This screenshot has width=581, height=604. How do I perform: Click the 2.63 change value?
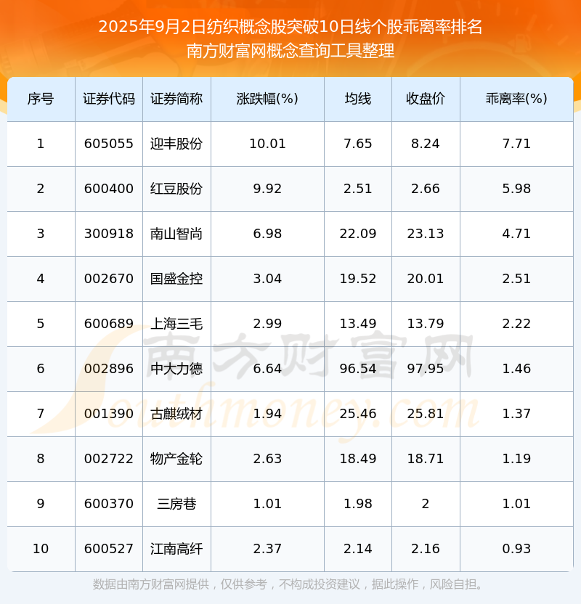pos(267,459)
